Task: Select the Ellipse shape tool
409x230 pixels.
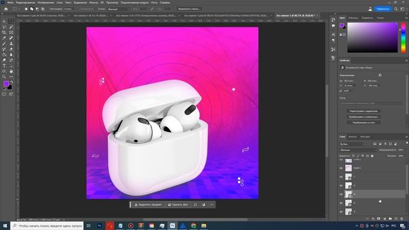Action: pyautogui.click(x=4, y=71)
